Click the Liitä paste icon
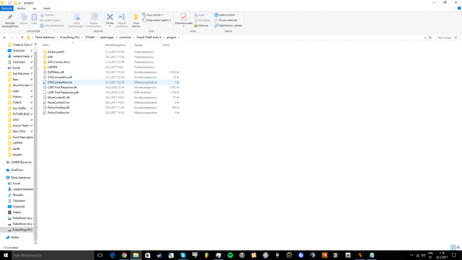This screenshot has width=462, height=260. coord(34,17)
